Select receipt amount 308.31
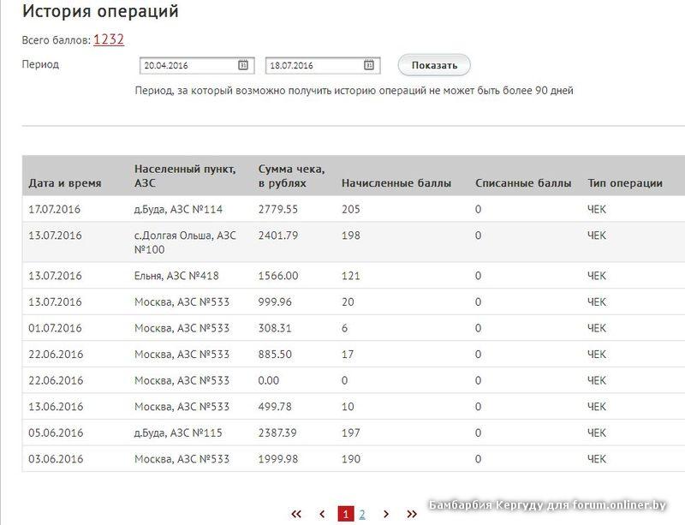This screenshot has height=525, width=685. pos(275,328)
